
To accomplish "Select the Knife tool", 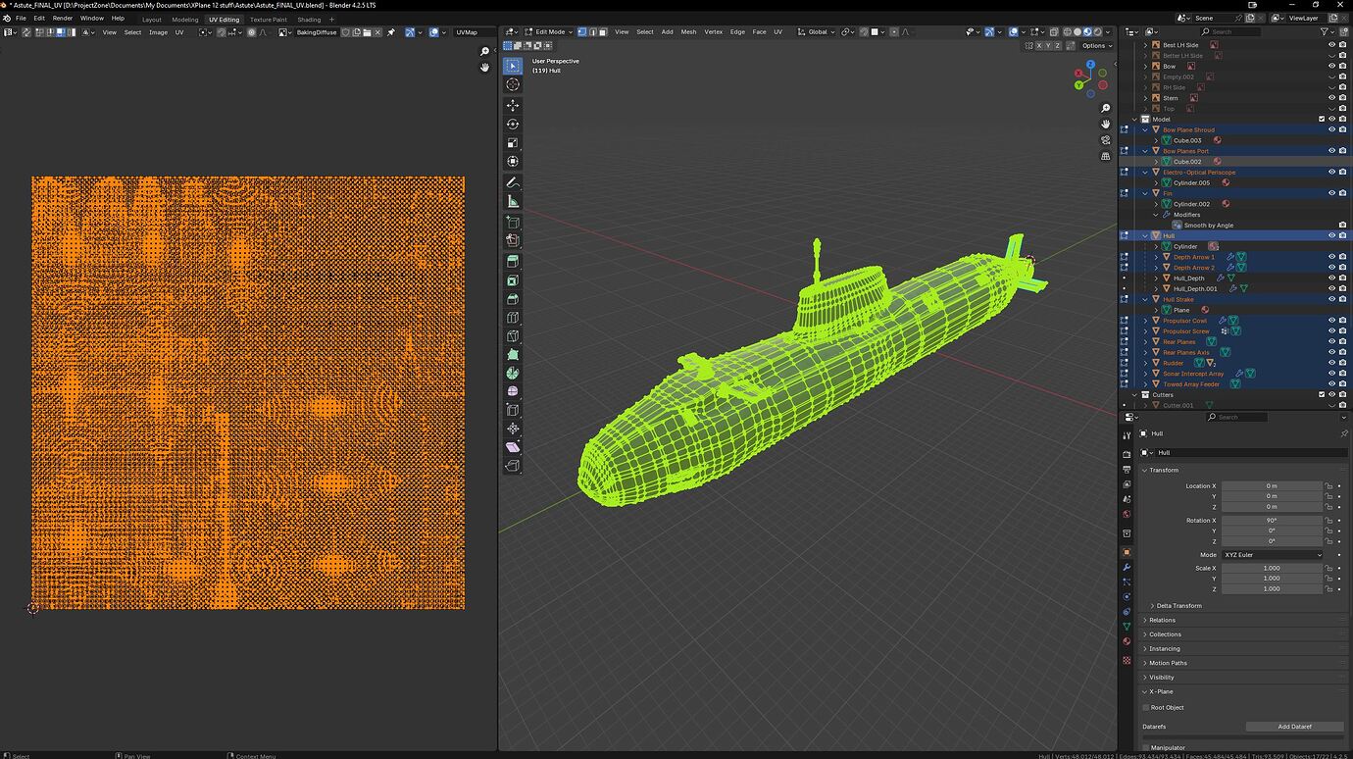I will [x=513, y=336].
